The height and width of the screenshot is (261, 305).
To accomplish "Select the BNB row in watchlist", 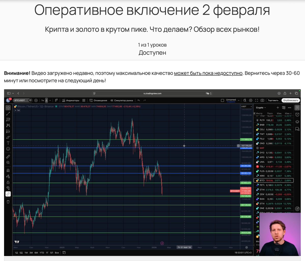I will pyautogui.click(x=274, y=125).
